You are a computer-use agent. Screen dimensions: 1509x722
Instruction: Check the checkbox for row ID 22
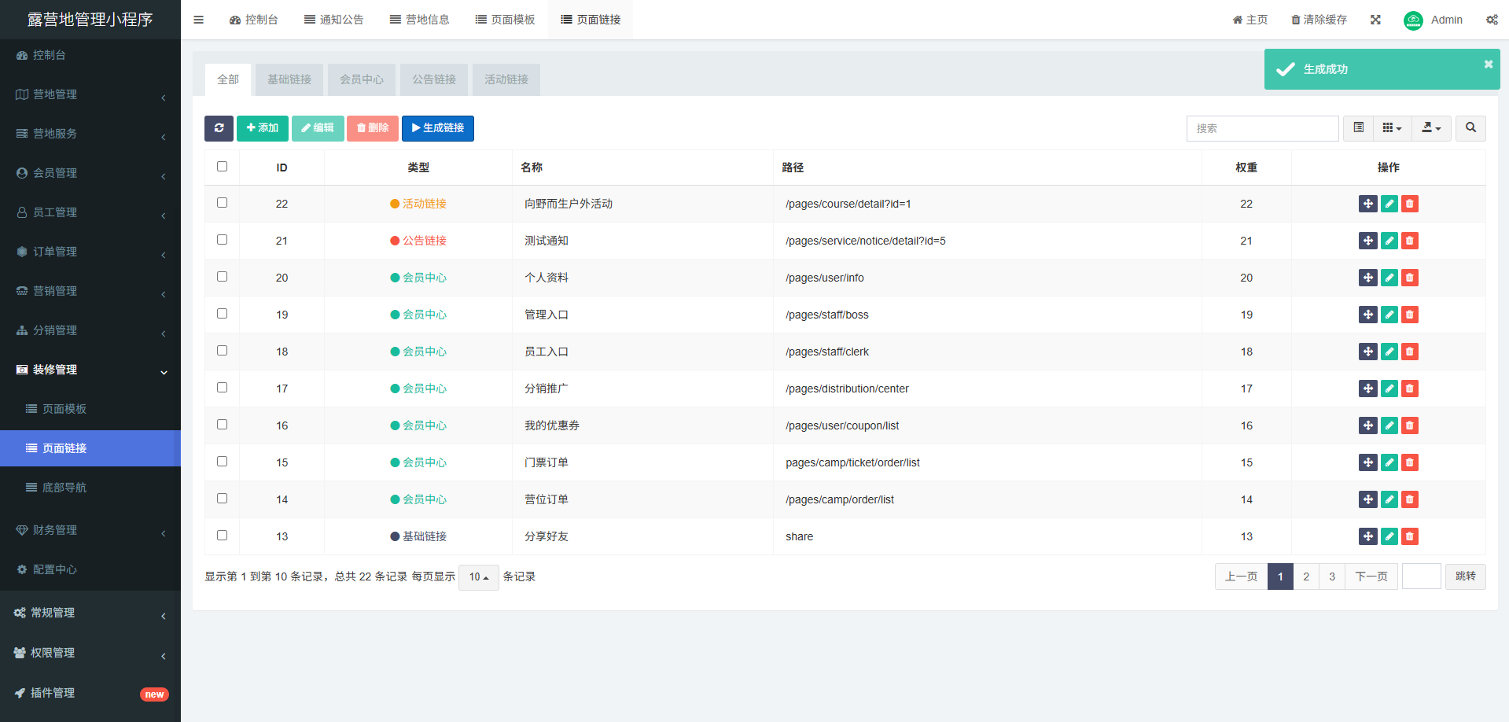coord(222,202)
